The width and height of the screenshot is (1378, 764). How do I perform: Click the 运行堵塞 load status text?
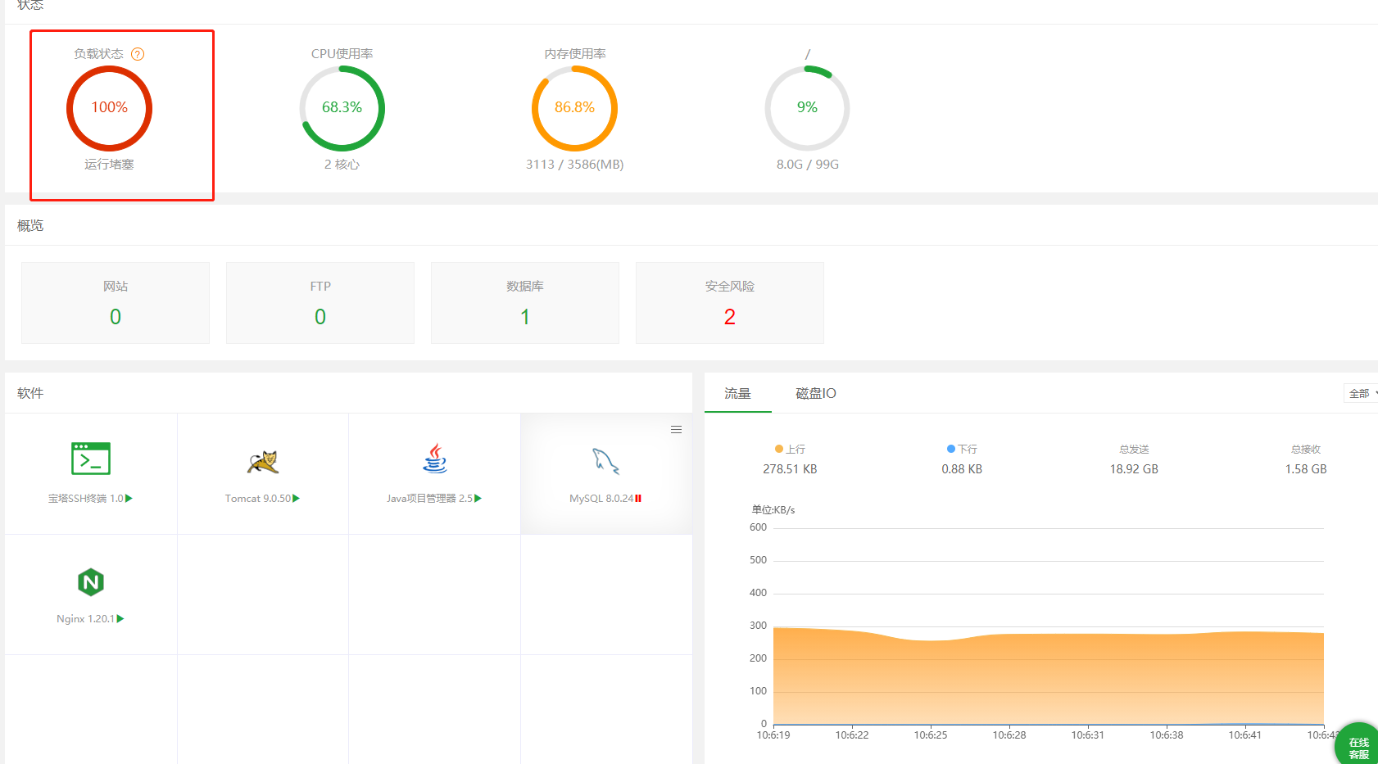pos(109,165)
